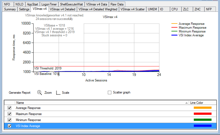The width and height of the screenshot is (220, 135).
Task: Uncheck the Average Response checkbox
Action: (10, 108)
